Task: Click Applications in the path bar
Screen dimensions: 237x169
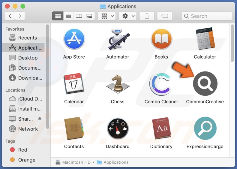Action: click(112, 162)
